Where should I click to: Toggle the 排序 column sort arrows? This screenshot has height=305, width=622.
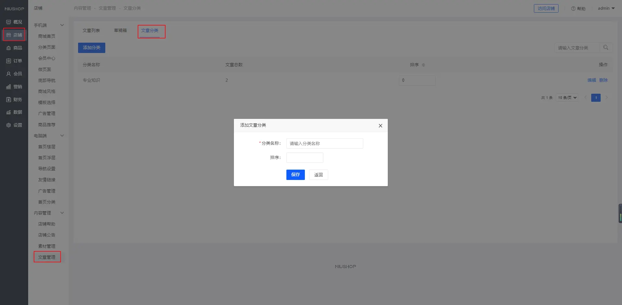click(423, 65)
